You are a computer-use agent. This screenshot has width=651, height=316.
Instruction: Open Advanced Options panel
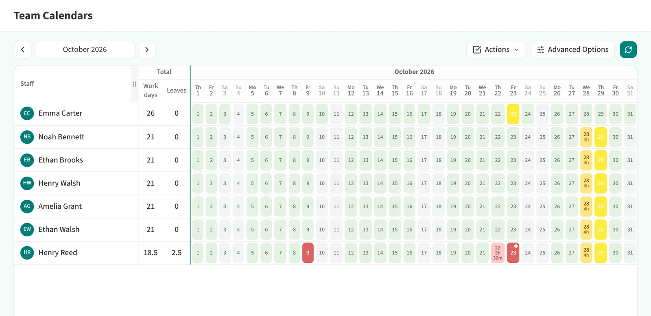(x=572, y=50)
